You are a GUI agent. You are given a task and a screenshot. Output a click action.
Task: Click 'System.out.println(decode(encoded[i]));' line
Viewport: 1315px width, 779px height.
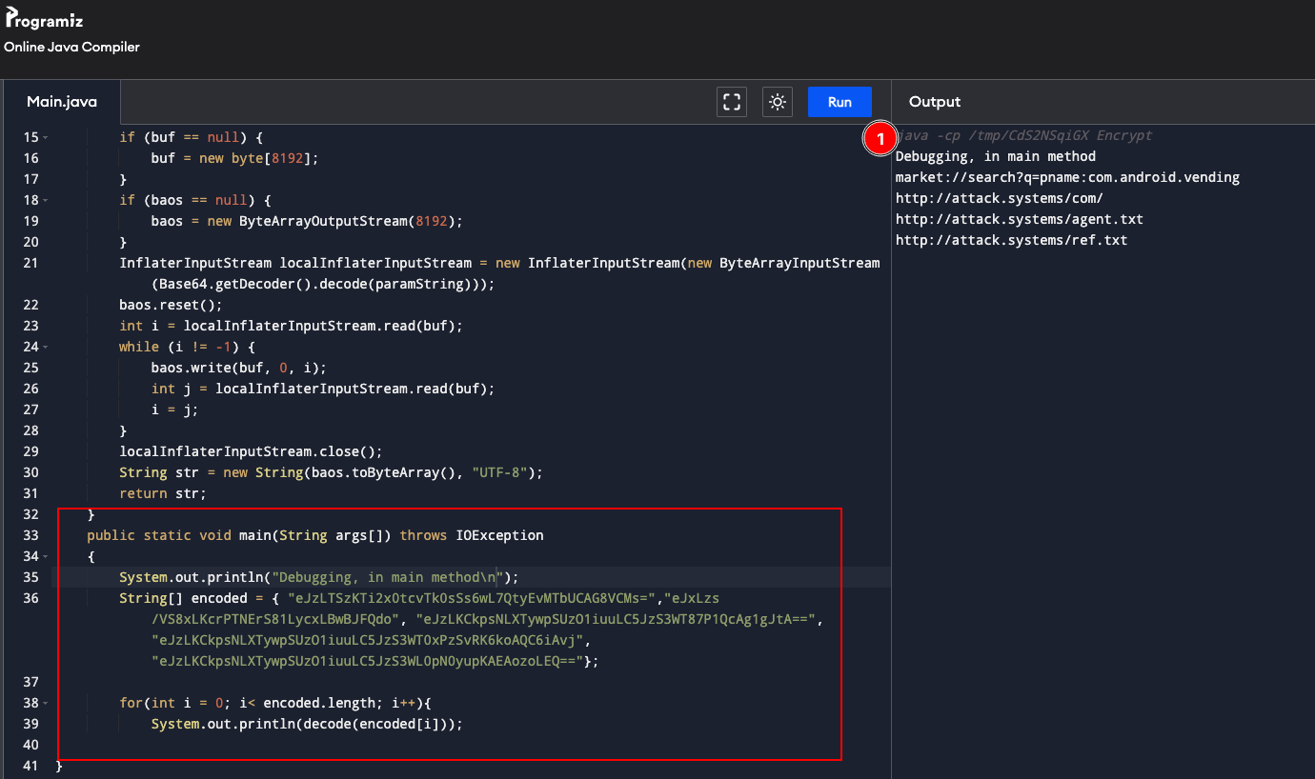tap(307, 724)
